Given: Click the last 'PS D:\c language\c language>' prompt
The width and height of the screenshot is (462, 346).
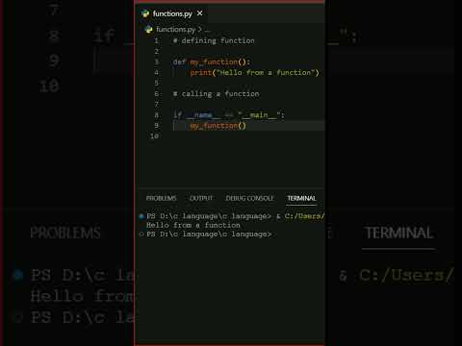Looking at the screenshot, I should tap(209, 235).
